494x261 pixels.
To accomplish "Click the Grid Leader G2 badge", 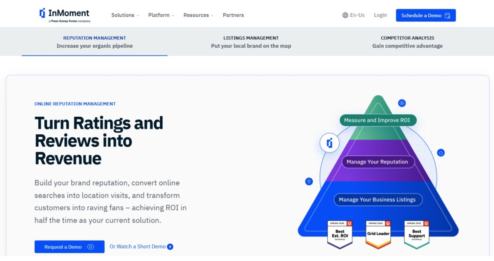I will (378, 235).
